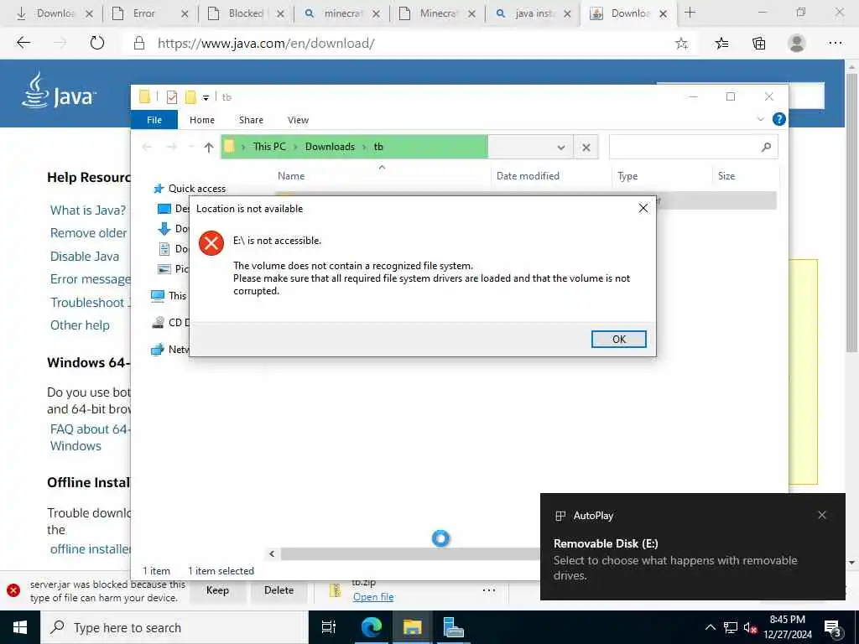Sort by the Type column header
Image resolution: width=859 pixels, height=644 pixels.
pos(627,176)
